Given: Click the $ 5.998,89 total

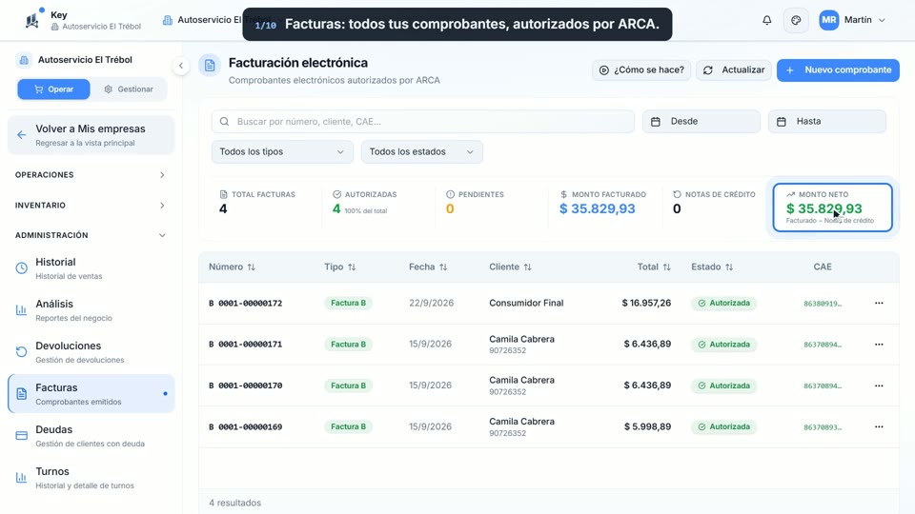Looking at the screenshot, I should 648,427.
